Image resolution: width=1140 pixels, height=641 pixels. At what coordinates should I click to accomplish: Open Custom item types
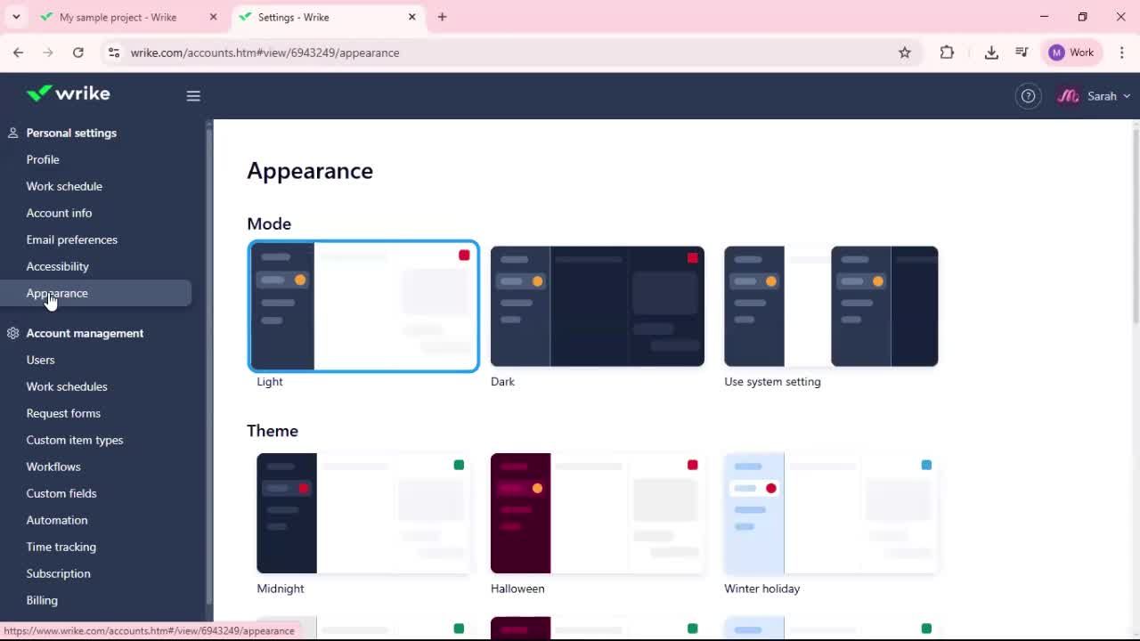click(x=75, y=440)
